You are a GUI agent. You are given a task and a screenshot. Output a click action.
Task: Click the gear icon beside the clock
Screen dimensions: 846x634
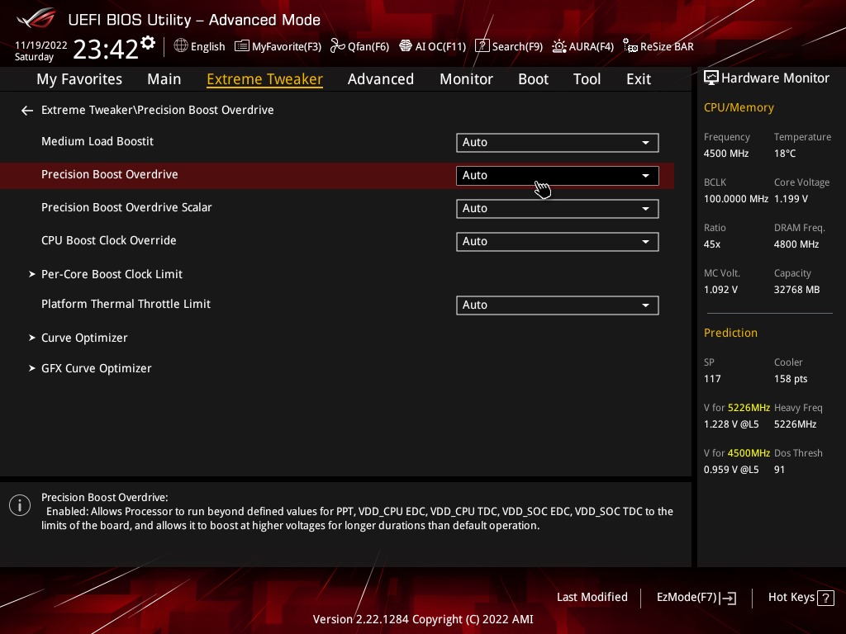point(148,42)
